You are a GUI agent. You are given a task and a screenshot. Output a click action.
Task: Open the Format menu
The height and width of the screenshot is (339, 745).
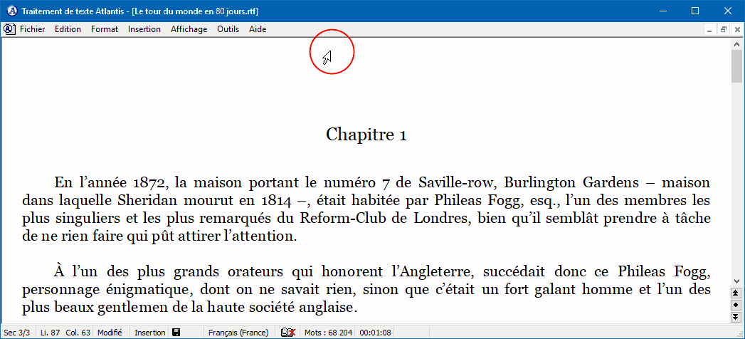105,29
